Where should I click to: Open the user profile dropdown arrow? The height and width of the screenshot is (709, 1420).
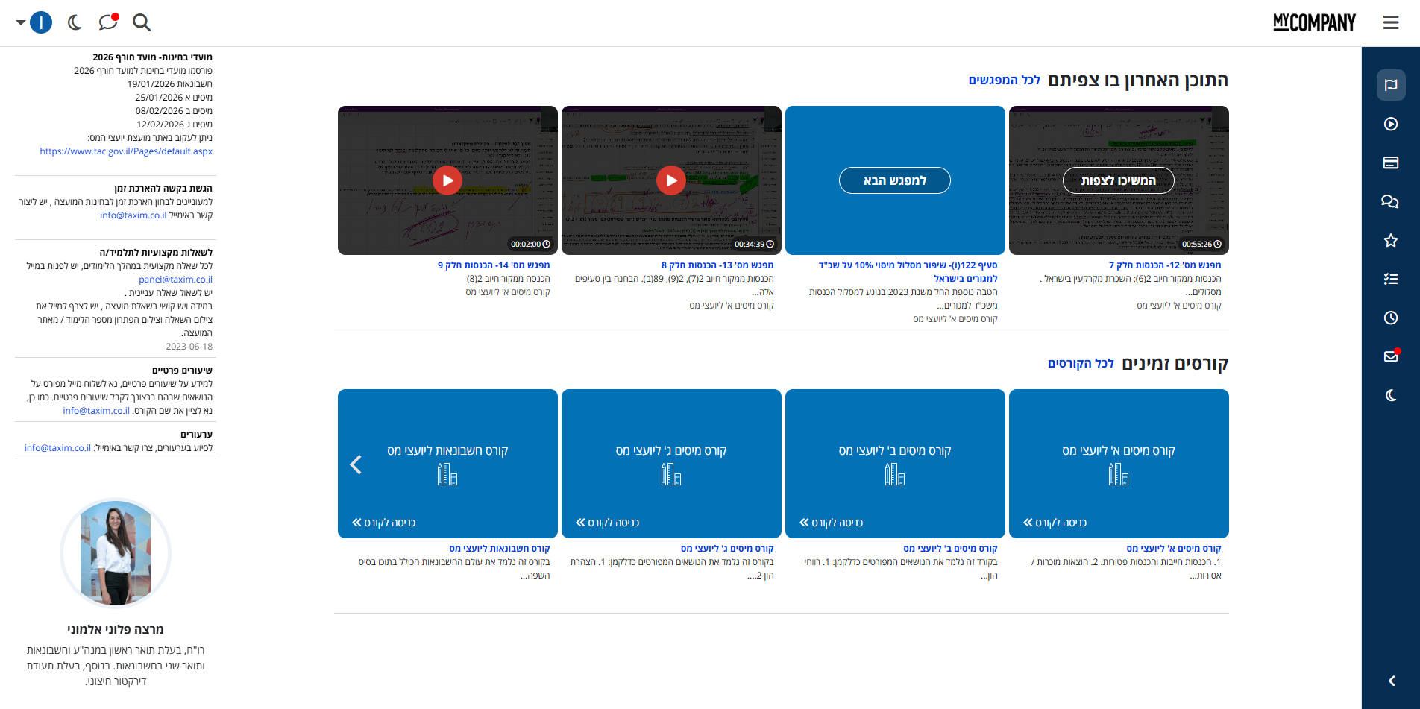(x=21, y=22)
